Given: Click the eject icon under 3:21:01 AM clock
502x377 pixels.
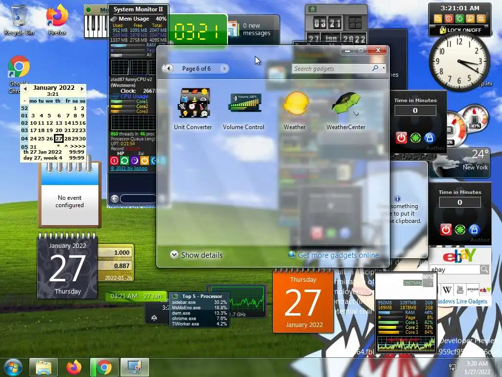Looking at the screenshot, I should [481, 19].
